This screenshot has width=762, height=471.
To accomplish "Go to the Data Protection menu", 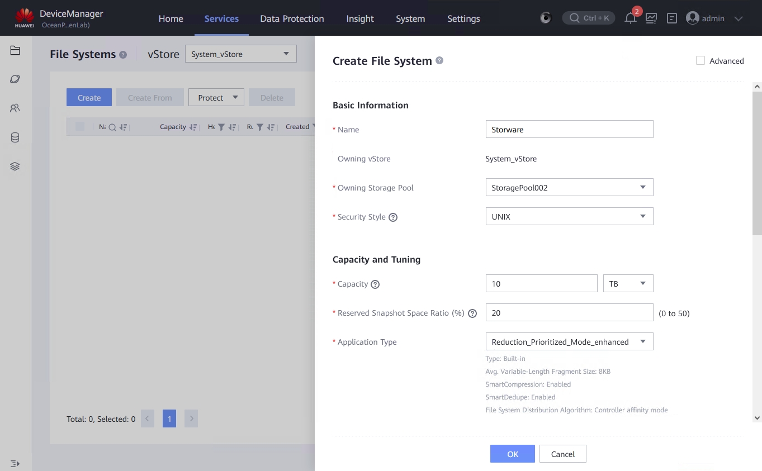I will pos(292,18).
